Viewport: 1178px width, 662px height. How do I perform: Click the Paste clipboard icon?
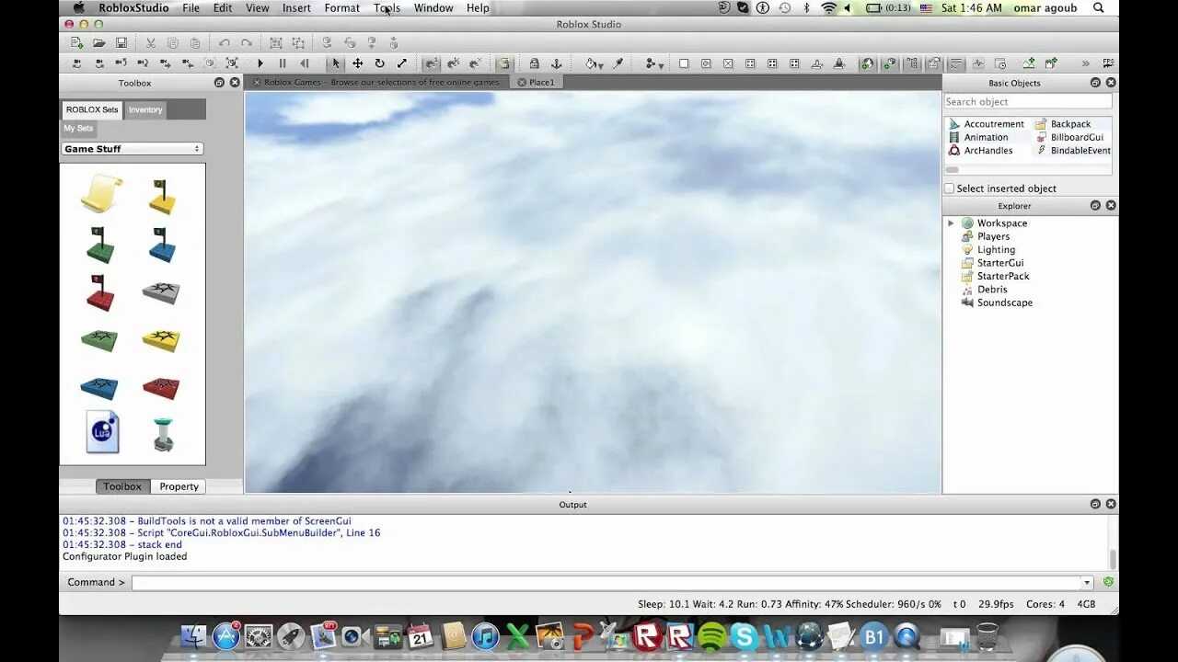[x=194, y=42]
